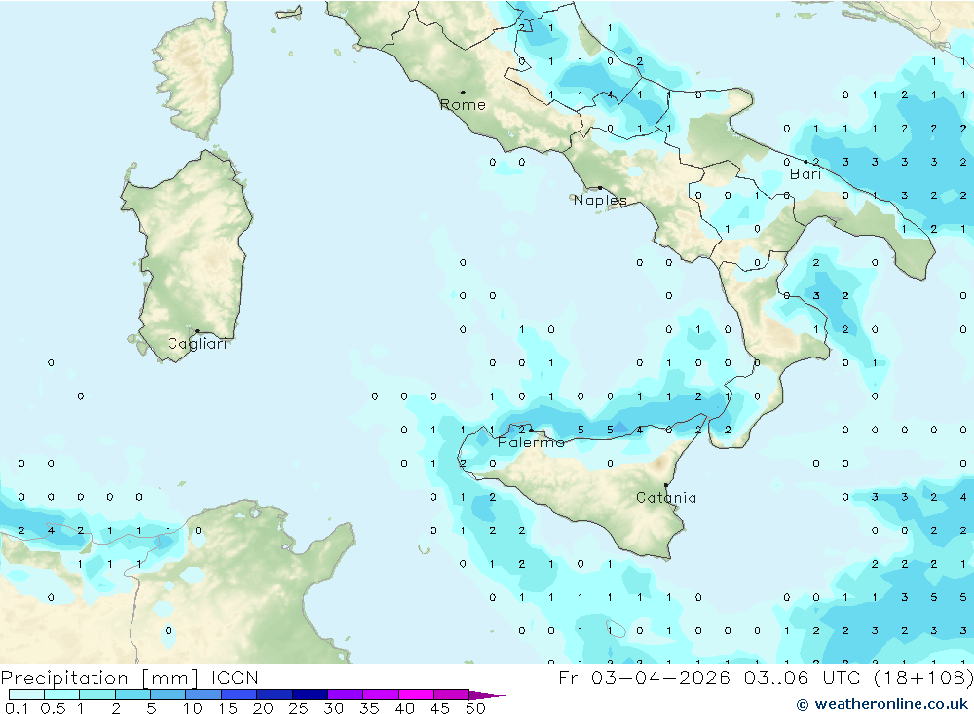Viewport: 974px width, 714px height.
Task: Click the ICON model name label
Action: 235,677
